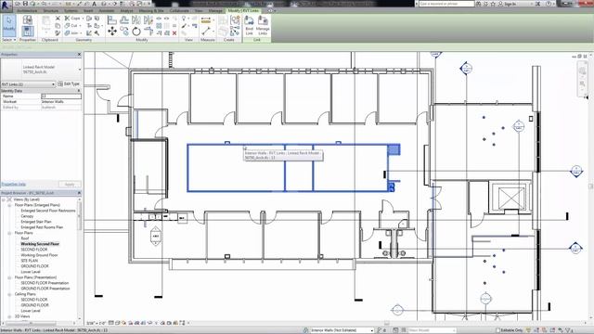Select the Align tool
Image resolution: width=594 pixels, height=334 pixels.
tap(112, 19)
